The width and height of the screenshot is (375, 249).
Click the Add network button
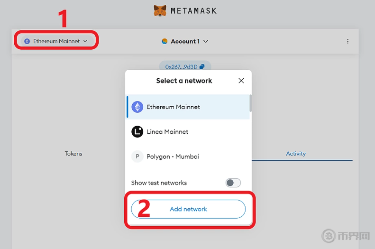click(x=188, y=209)
